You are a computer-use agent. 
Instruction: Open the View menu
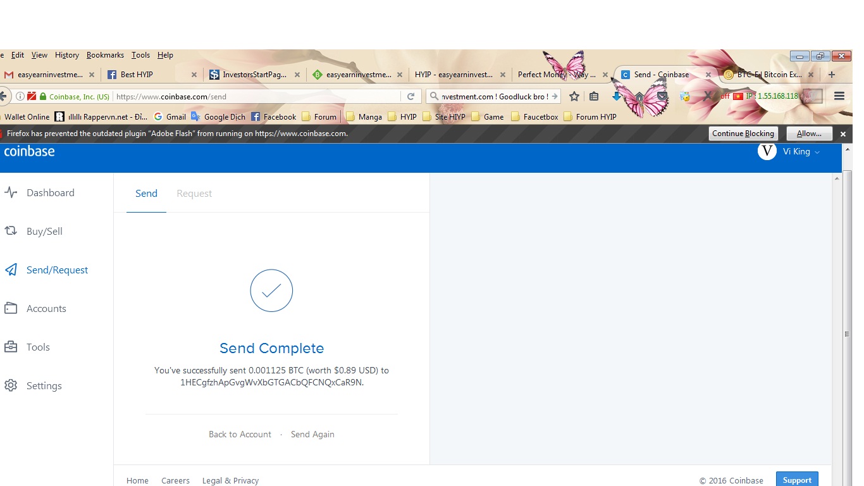coord(39,55)
